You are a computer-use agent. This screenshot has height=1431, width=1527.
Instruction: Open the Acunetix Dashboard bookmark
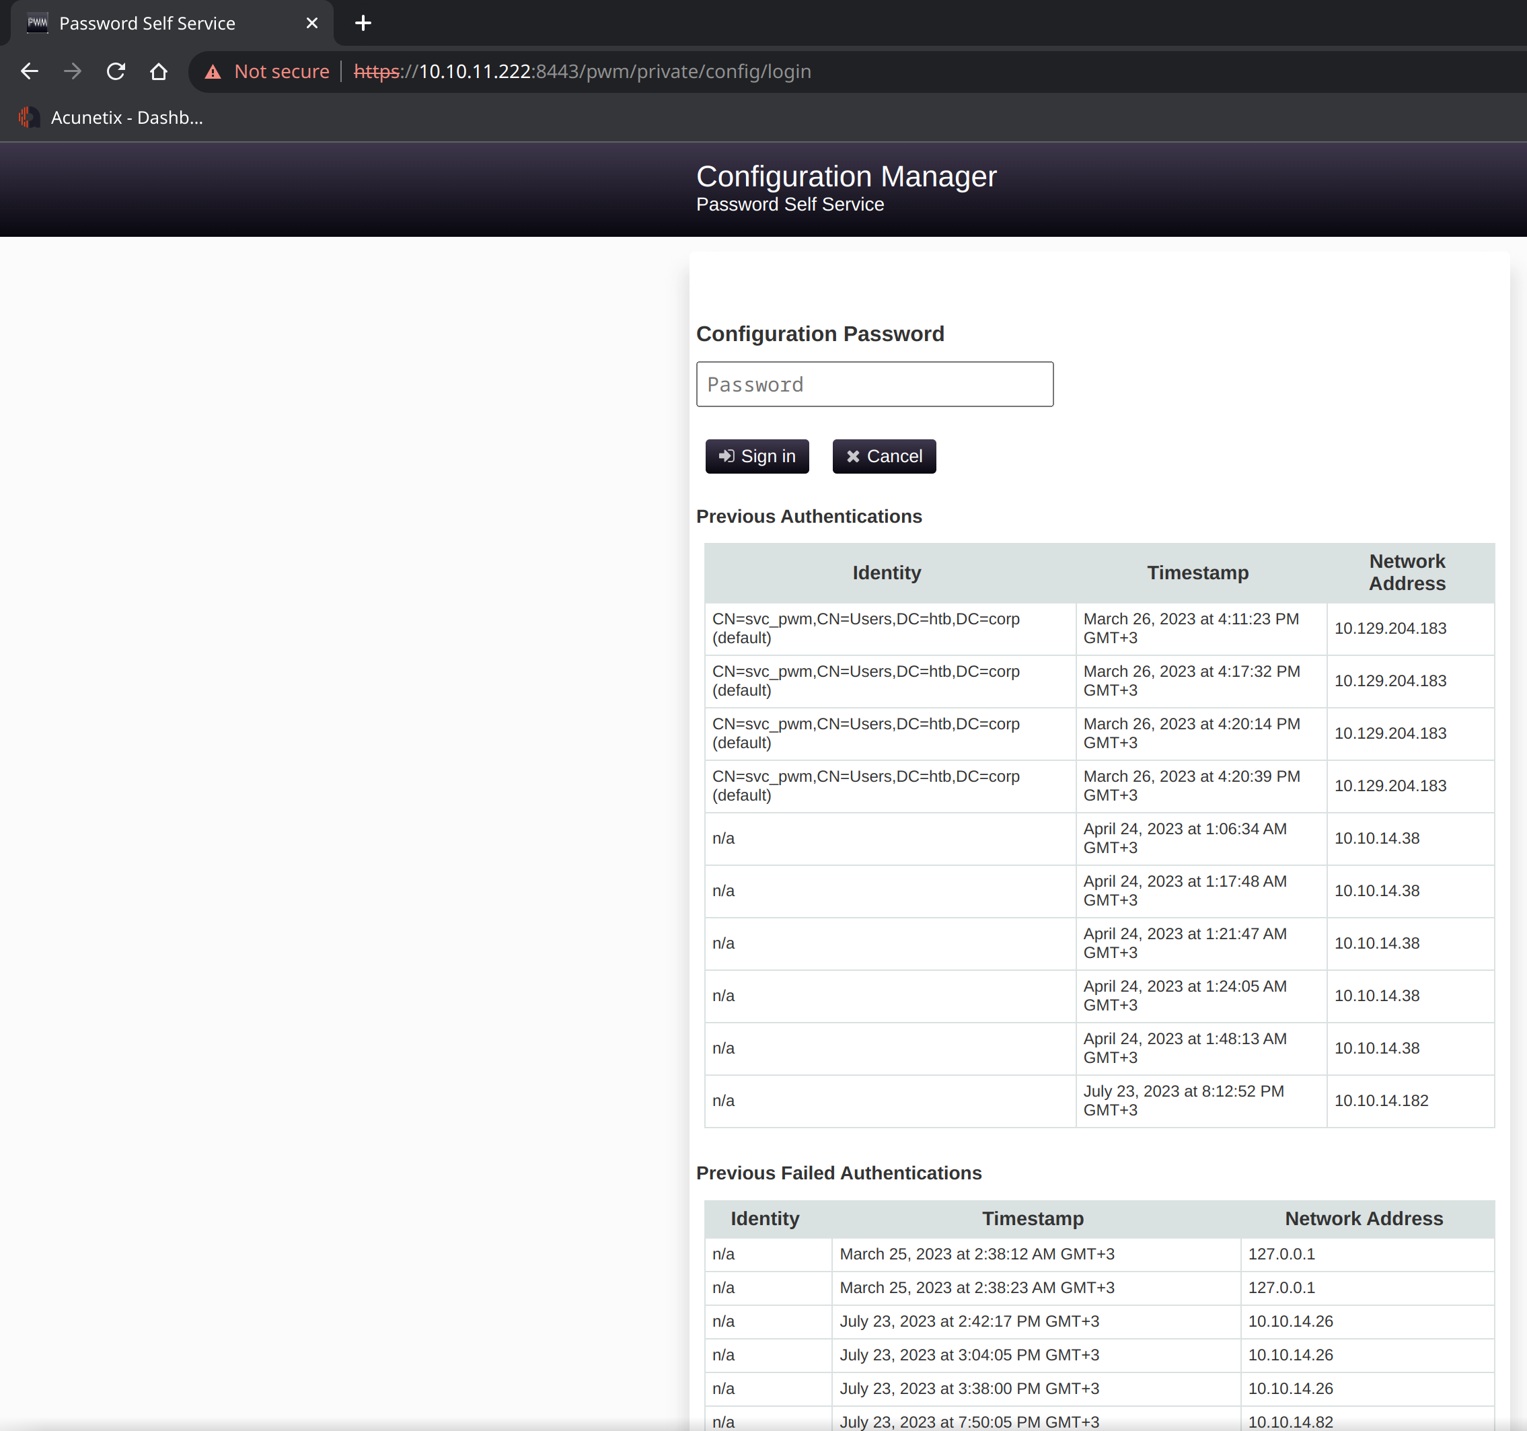pos(110,118)
